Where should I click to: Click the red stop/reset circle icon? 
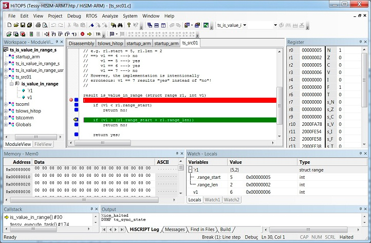(83, 34)
